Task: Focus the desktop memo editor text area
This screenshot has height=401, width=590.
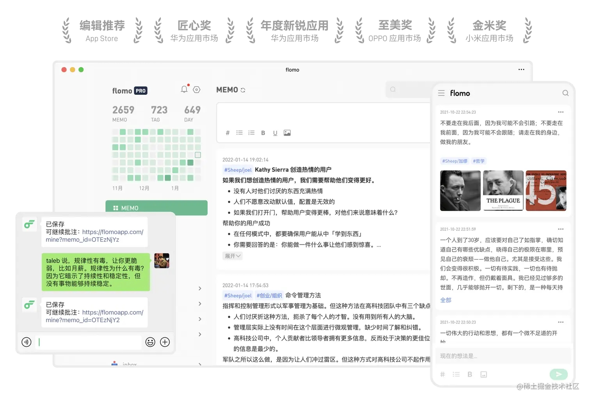Action: point(324,115)
